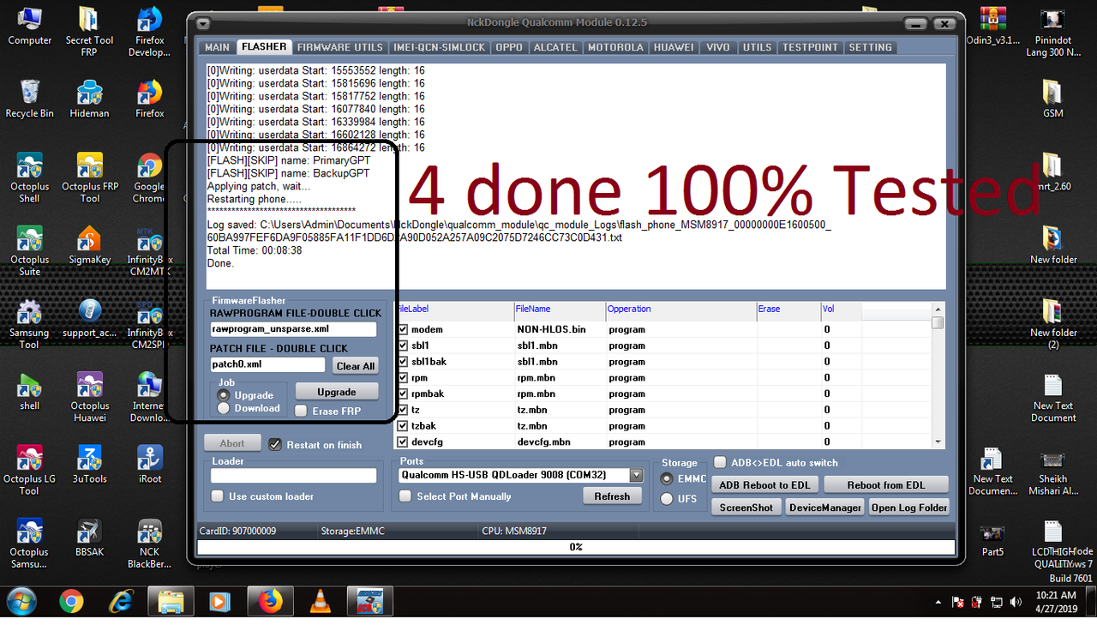Uncheck rpm partition checkbox
The image size is (1097, 643).
coord(404,377)
